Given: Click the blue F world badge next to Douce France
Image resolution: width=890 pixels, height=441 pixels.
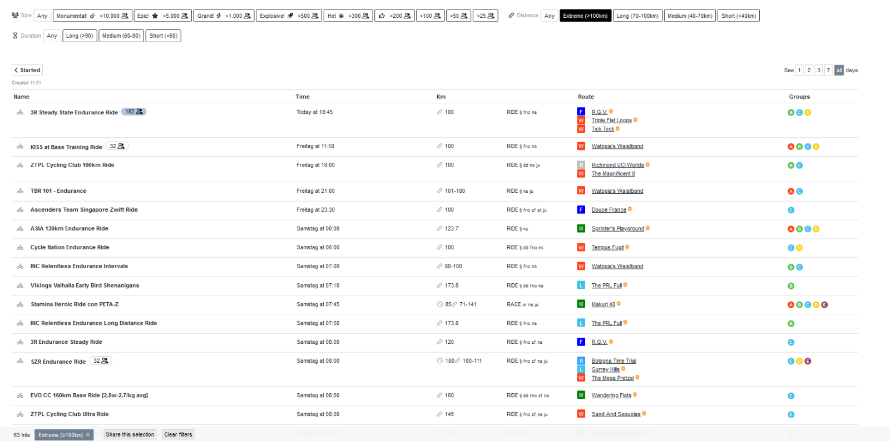Looking at the screenshot, I should 581,210.
